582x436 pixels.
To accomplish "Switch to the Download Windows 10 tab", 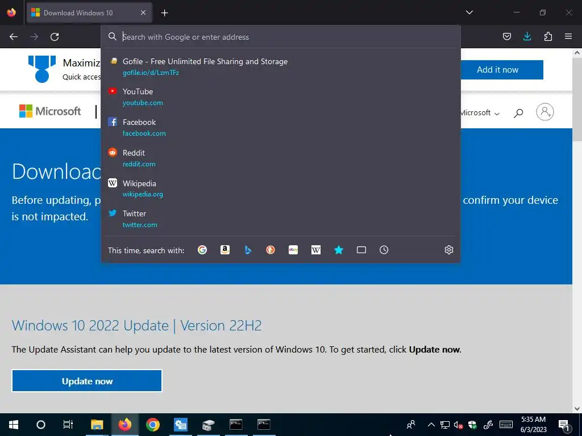I will tap(89, 12).
